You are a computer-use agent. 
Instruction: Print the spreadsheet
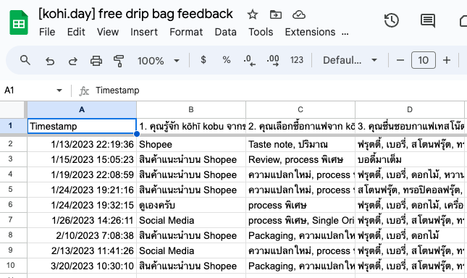(x=96, y=61)
